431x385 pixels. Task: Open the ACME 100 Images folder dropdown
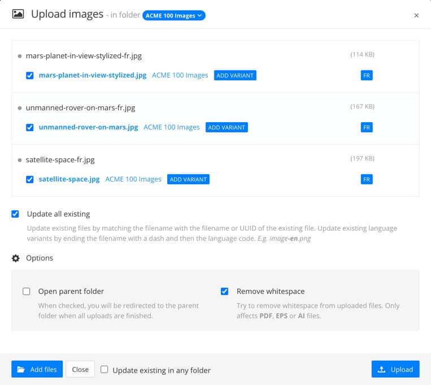tap(174, 16)
